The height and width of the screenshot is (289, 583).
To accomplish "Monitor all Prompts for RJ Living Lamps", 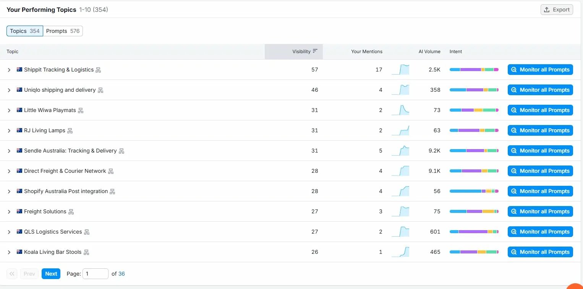I will [540, 130].
